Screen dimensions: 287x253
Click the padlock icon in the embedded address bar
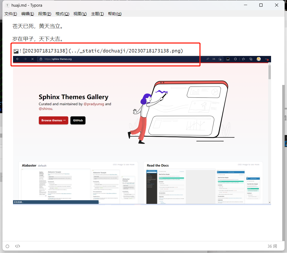(41, 59)
